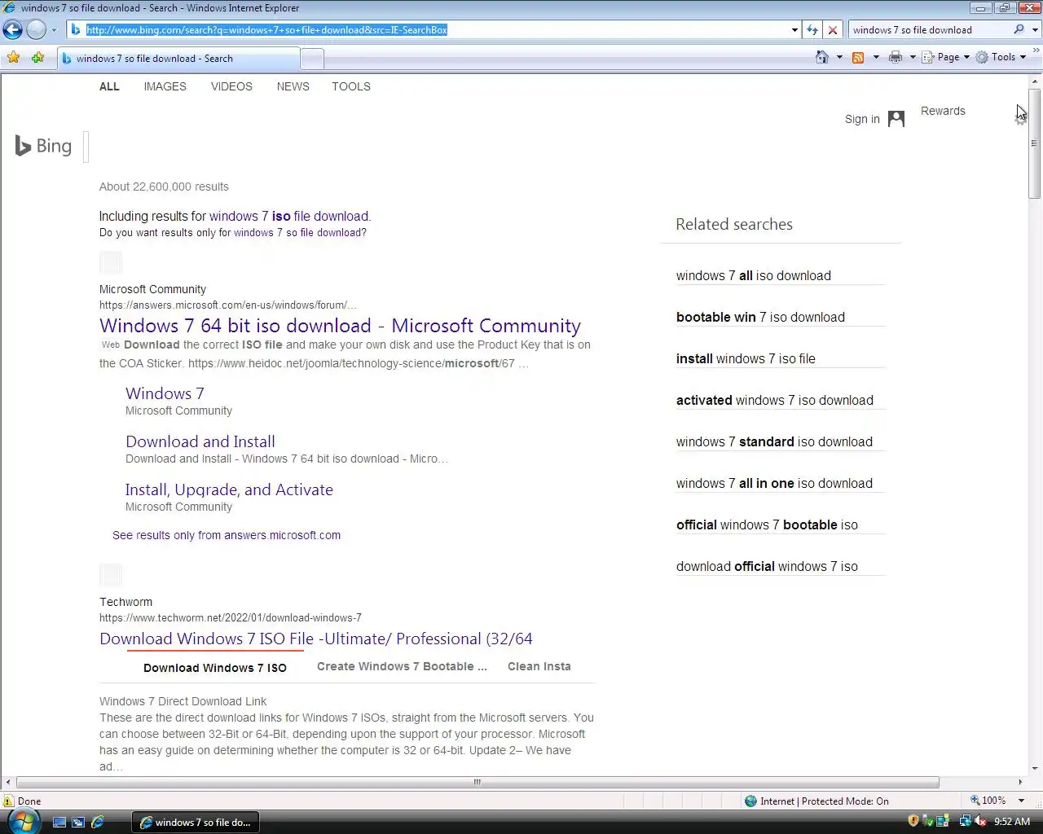Click the address bar URL field
Viewport: 1043px width, 834px height.
(436, 30)
